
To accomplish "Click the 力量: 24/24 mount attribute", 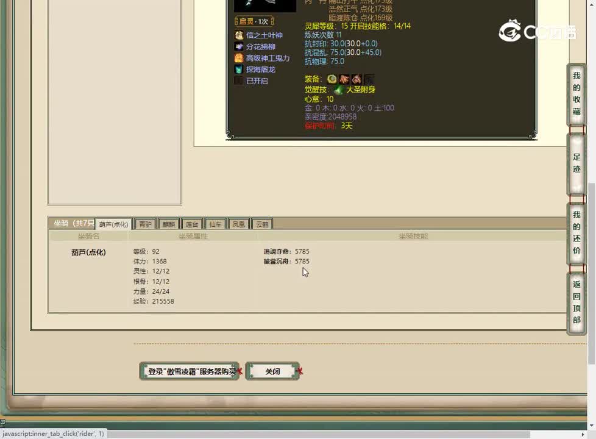I will tap(151, 291).
